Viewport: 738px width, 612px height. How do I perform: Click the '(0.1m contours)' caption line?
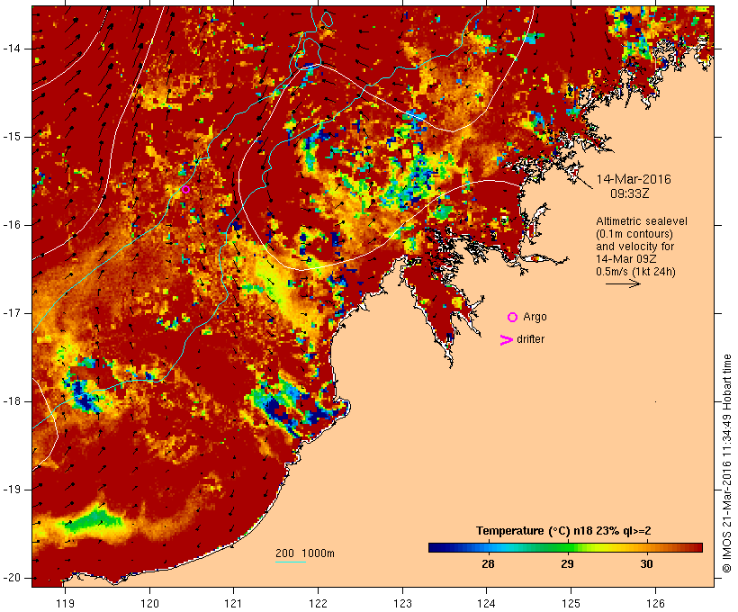[634, 234]
